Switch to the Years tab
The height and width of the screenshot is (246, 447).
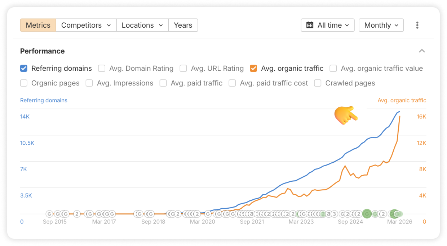[183, 25]
